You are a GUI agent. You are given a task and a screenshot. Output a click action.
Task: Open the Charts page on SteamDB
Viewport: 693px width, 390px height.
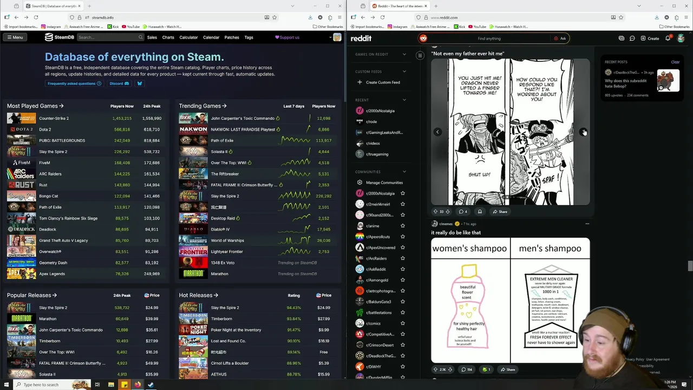click(168, 37)
